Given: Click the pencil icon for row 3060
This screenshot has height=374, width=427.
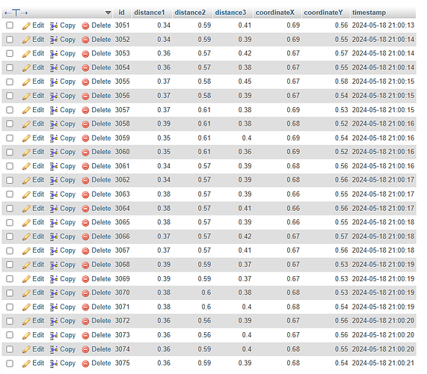Looking at the screenshot, I should pos(26,153).
